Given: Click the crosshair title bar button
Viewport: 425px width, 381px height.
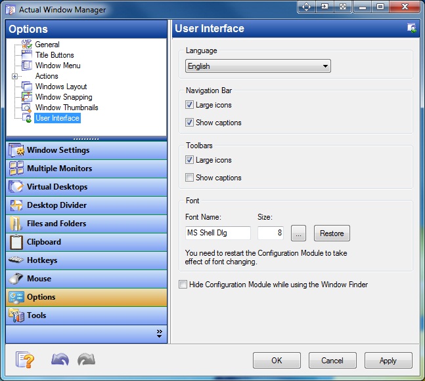Looking at the screenshot, I should [x=306, y=7].
